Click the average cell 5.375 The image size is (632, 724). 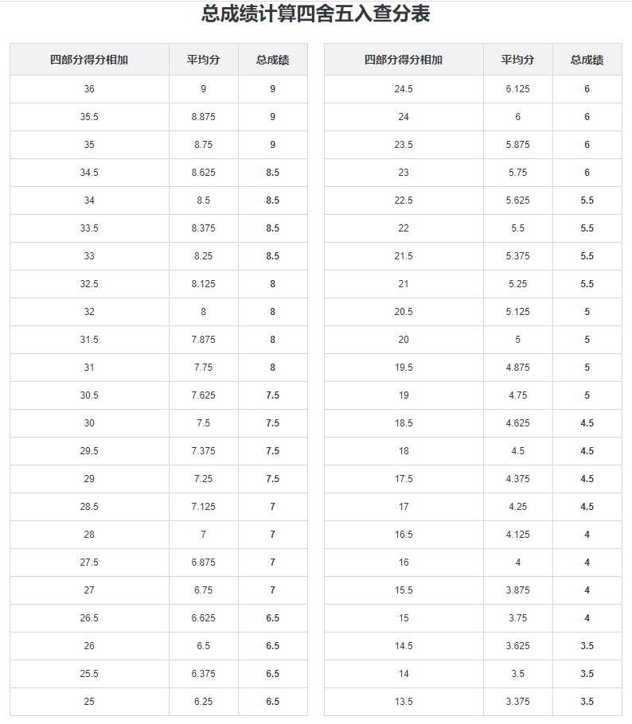(518, 256)
